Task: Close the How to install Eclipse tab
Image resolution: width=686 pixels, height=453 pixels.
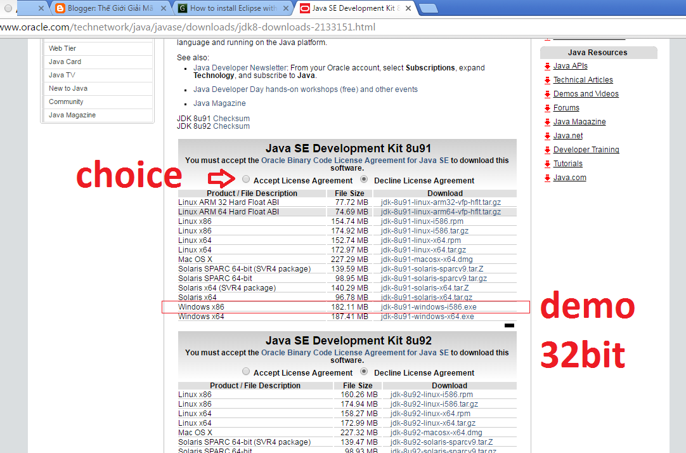Action: coord(286,8)
